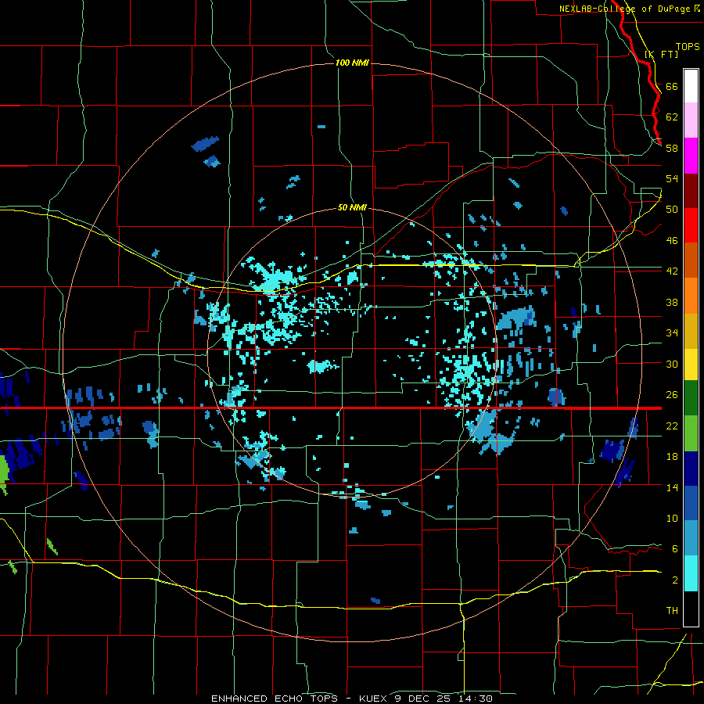Click the light green legend swatch
704x704 pixels.
tap(691, 433)
